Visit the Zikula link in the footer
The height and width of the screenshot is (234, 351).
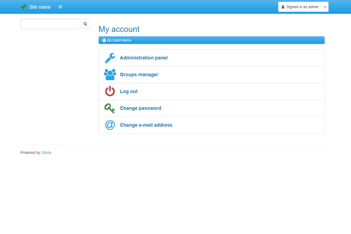click(x=46, y=153)
